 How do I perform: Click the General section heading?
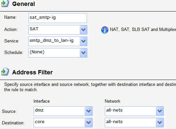pos(23,4)
